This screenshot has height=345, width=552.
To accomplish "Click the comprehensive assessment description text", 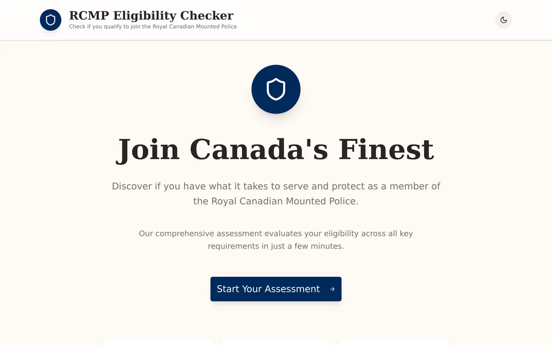I will 276,239.
